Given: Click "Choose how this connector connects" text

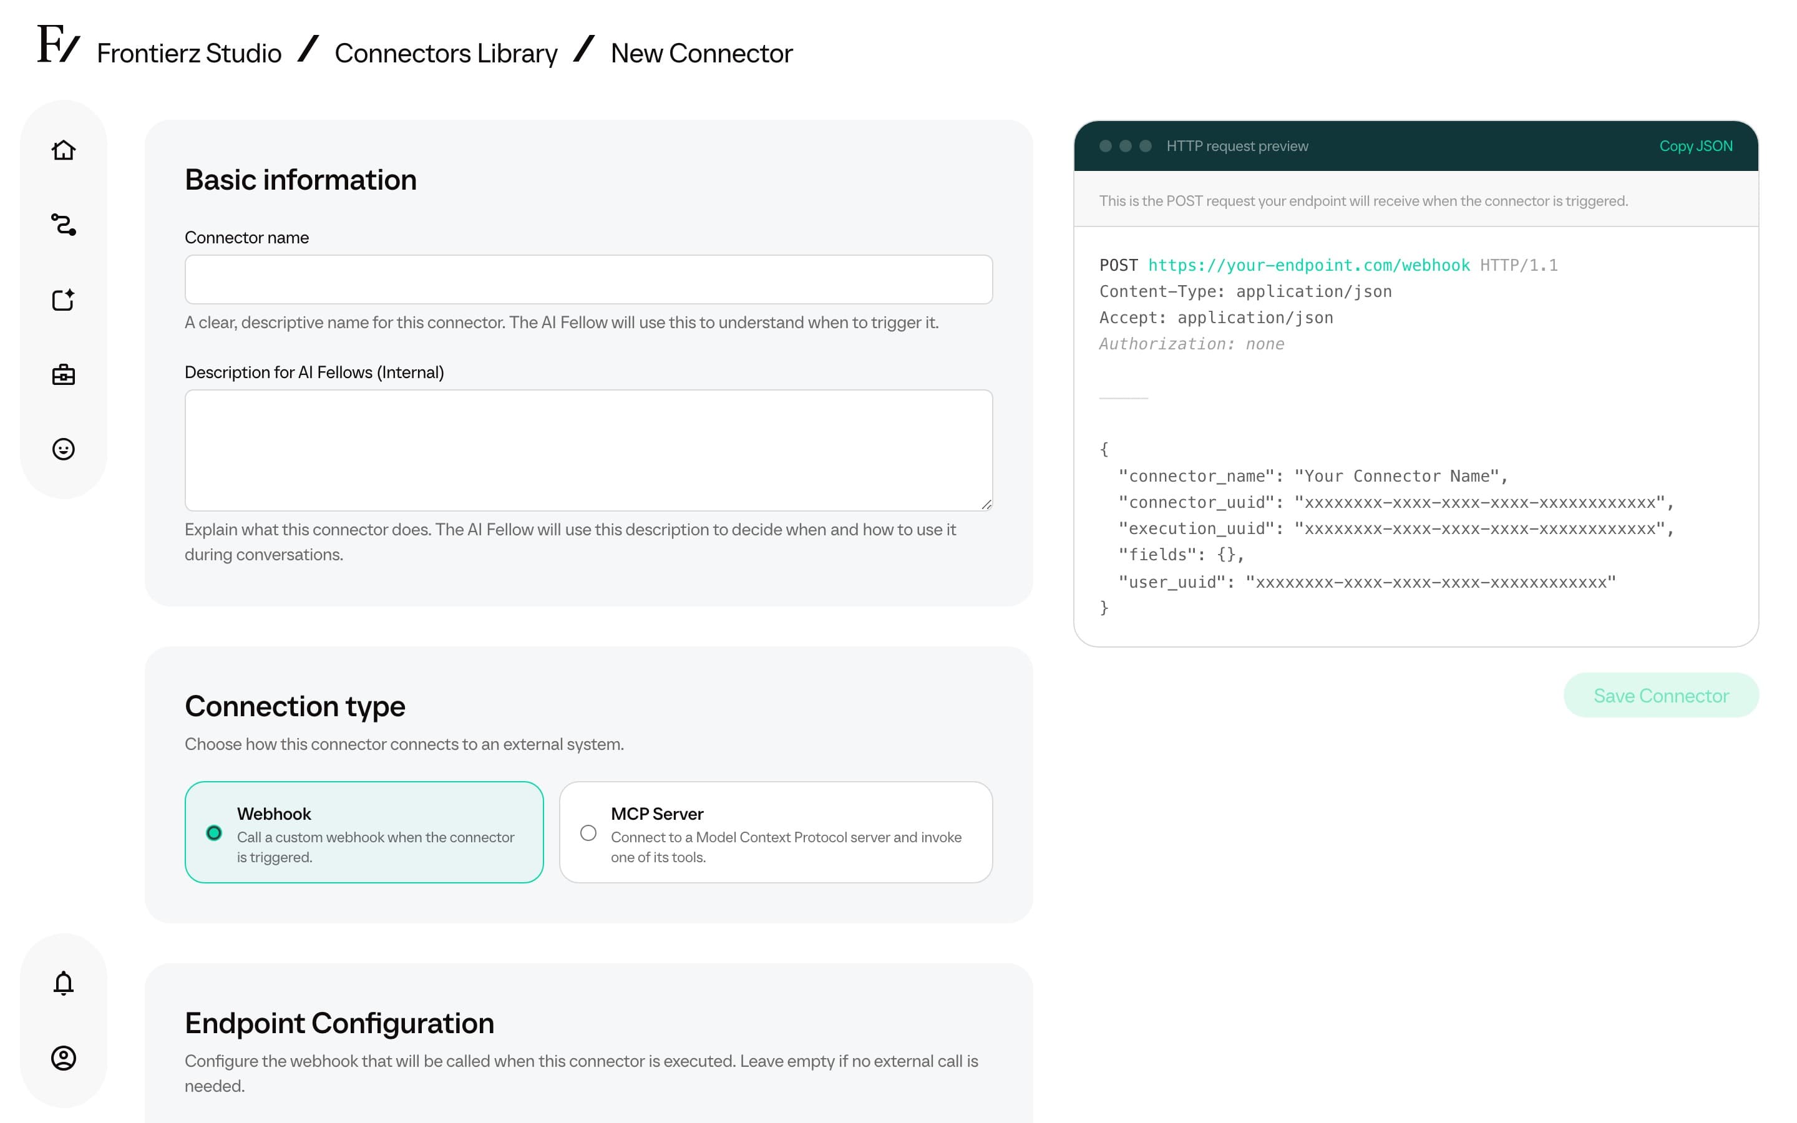Looking at the screenshot, I should 404,744.
